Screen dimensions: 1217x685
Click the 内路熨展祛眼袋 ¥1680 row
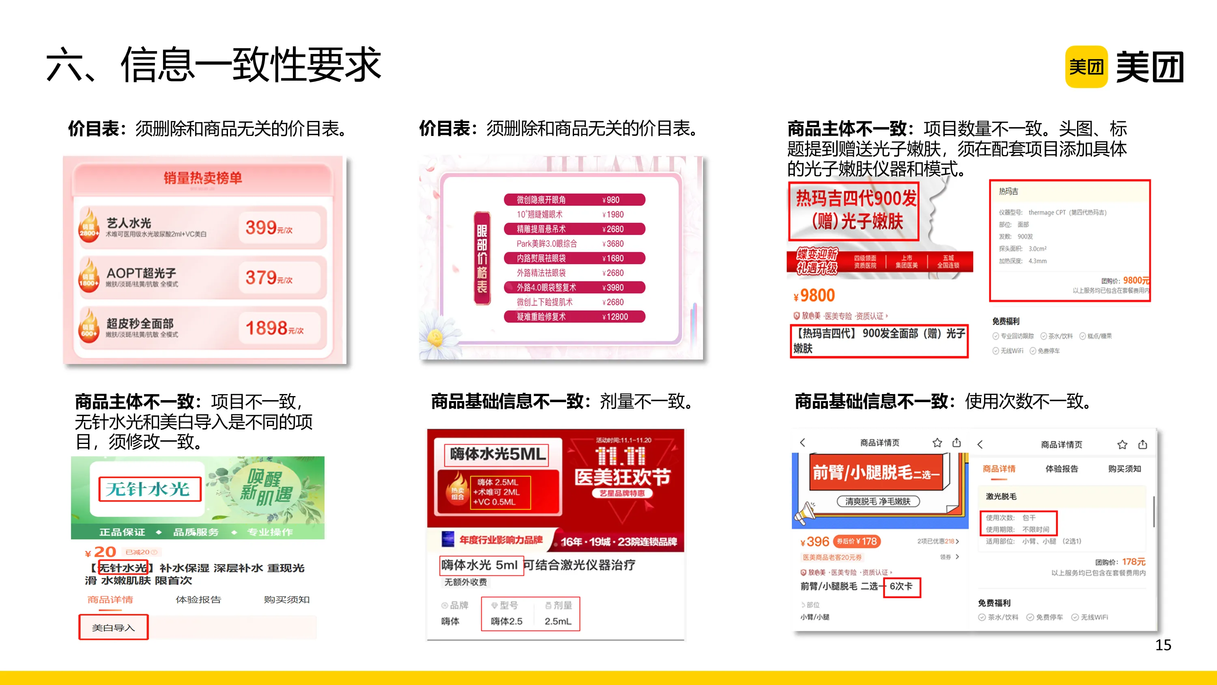(574, 258)
